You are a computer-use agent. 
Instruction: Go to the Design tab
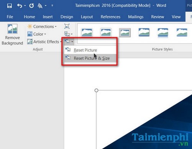[x=67, y=17]
